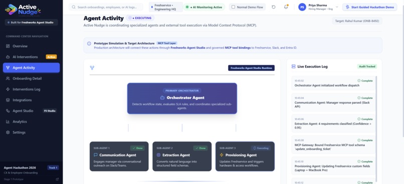404x184 pixels.
Task: Open Overview in the sidebar
Action: coord(31,46)
